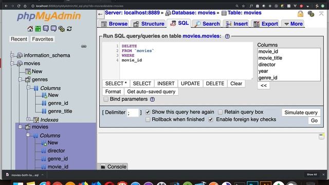Click the Bind parameters help icon
This screenshot has width=329, height=185.
click(152, 99)
